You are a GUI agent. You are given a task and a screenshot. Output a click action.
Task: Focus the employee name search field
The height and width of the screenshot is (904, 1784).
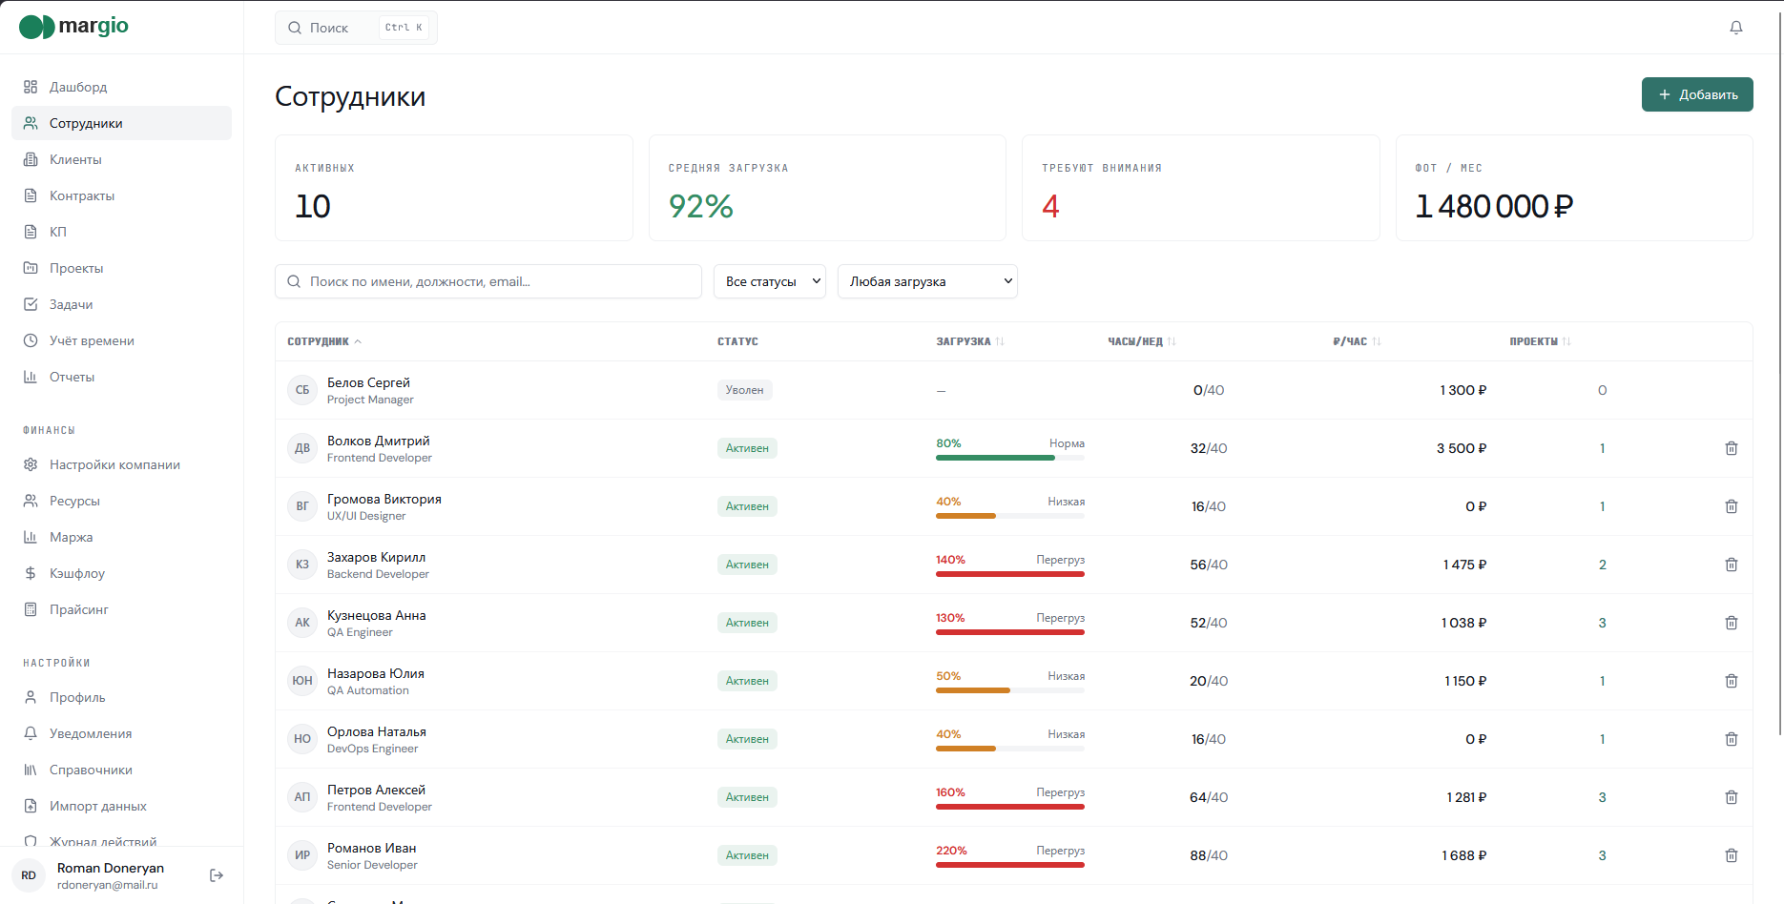[x=488, y=281]
